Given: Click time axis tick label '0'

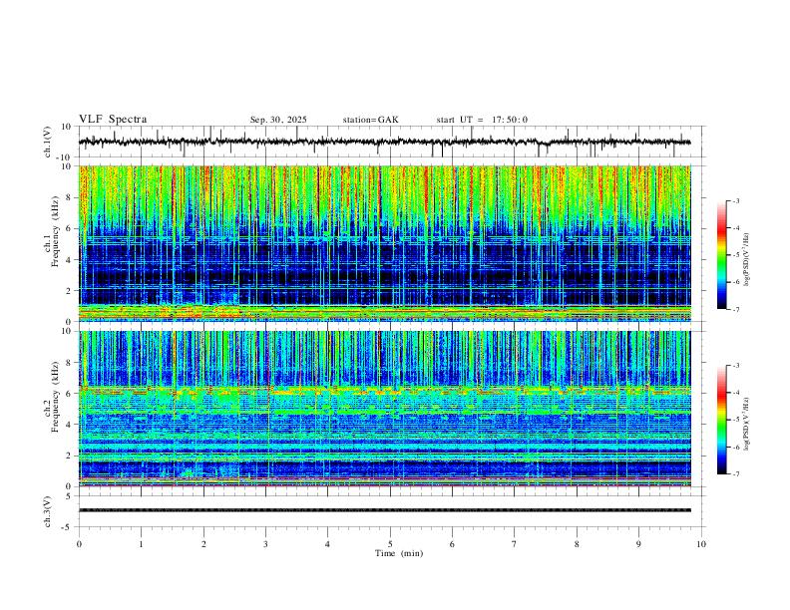Looking at the screenshot, I should [x=79, y=544].
